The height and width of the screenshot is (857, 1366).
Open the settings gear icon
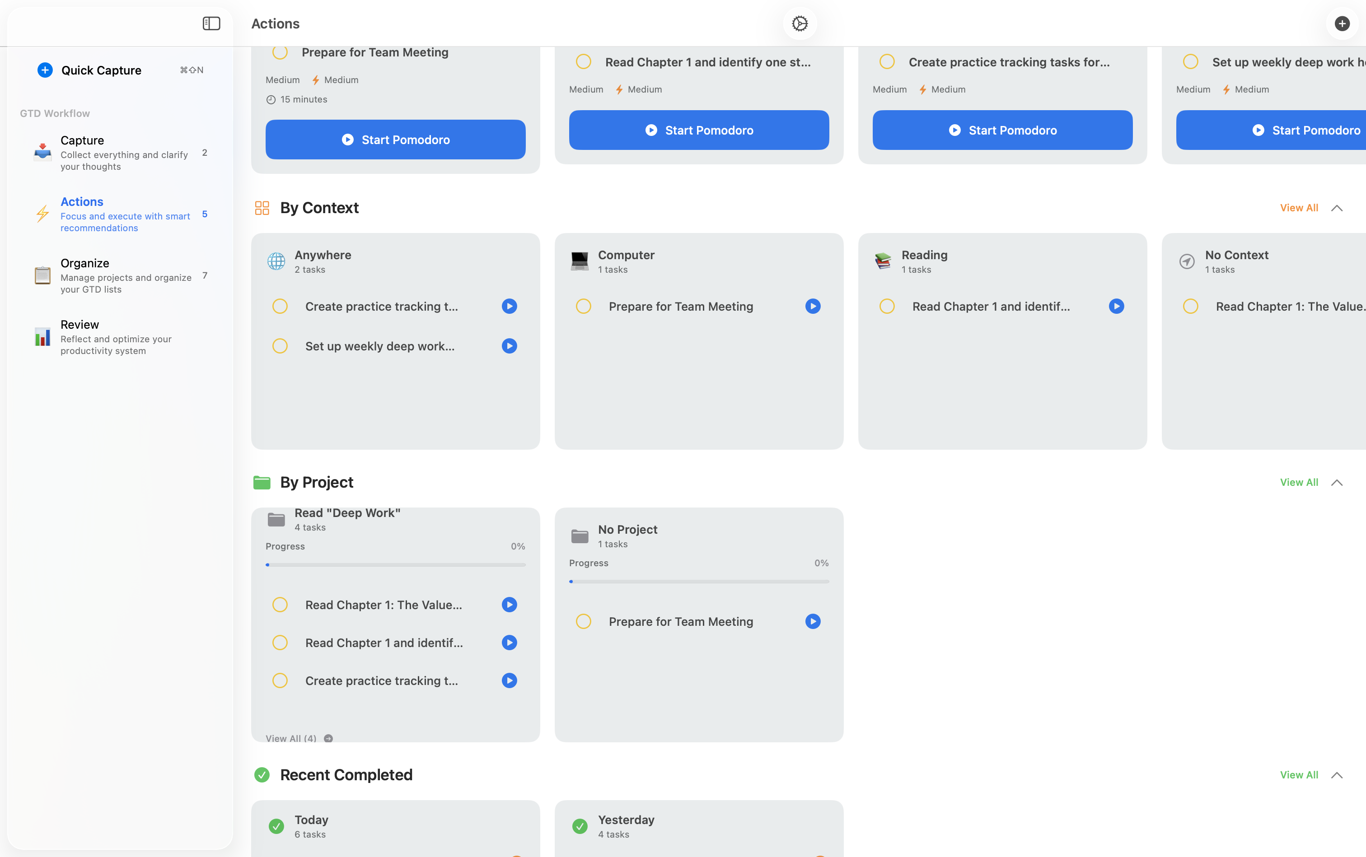(x=800, y=23)
